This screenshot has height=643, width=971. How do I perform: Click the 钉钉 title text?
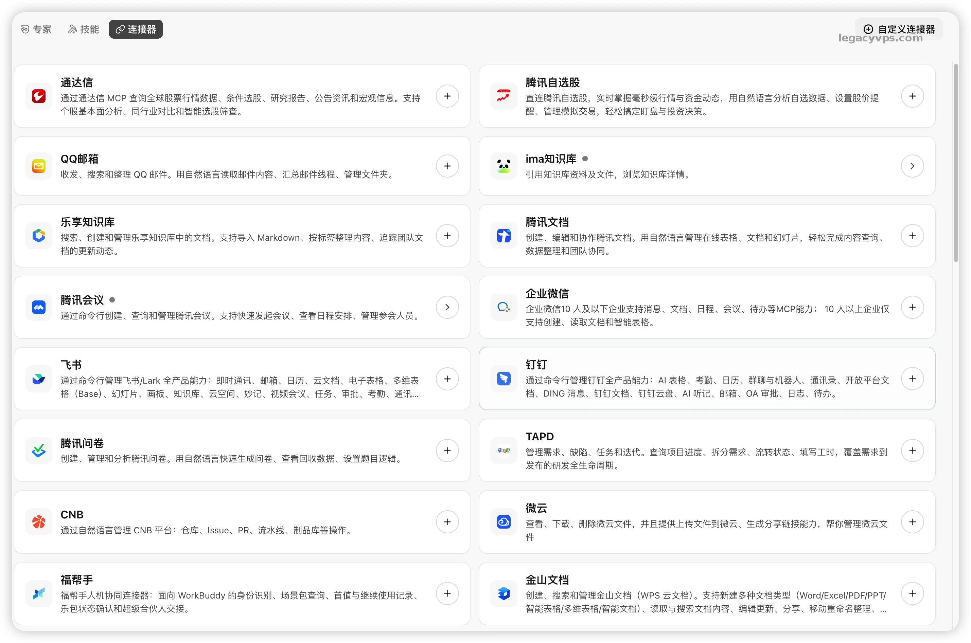pyautogui.click(x=536, y=365)
